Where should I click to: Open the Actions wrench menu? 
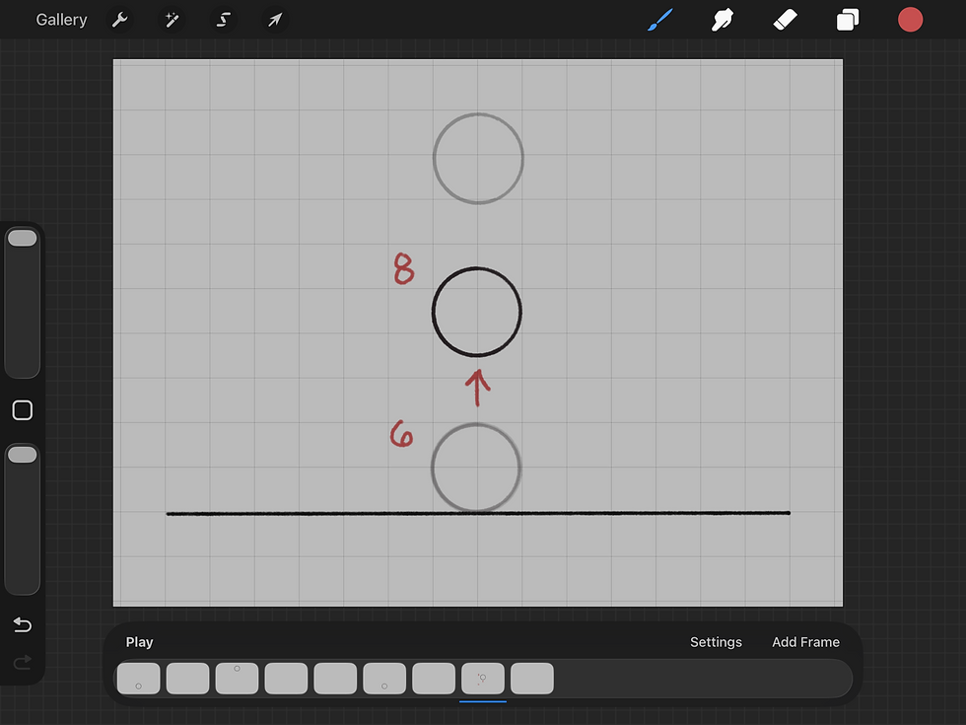119,20
